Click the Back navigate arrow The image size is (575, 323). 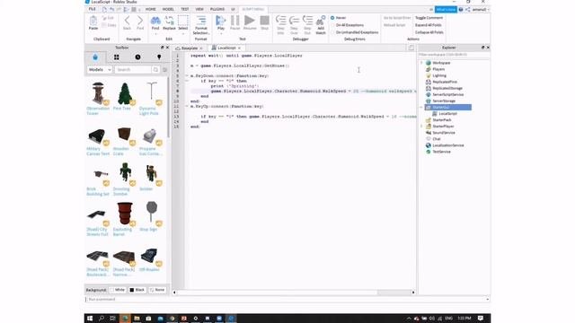click(x=127, y=21)
